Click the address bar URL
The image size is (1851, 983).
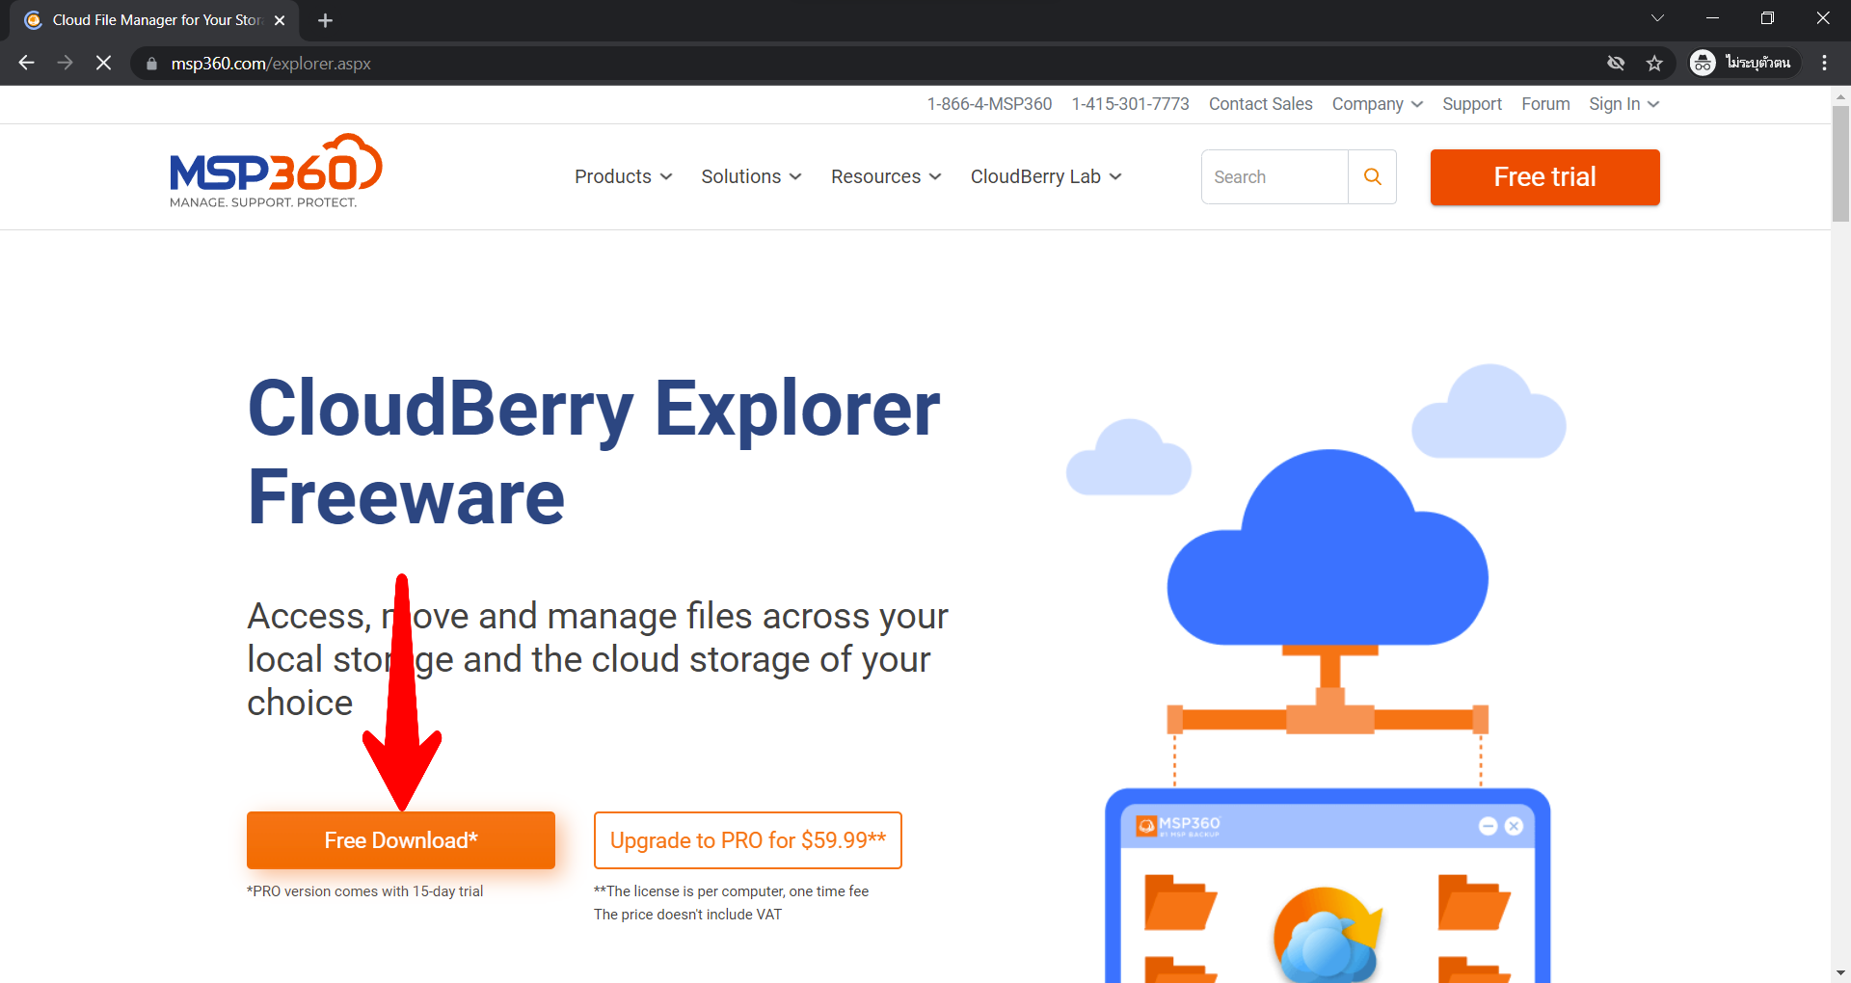pos(271,64)
